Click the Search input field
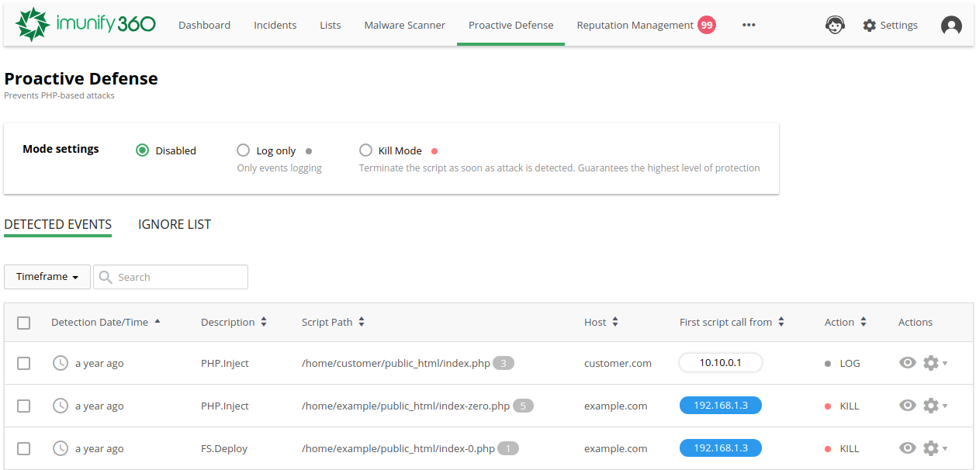Image resolution: width=976 pixels, height=470 pixels. (171, 277)
